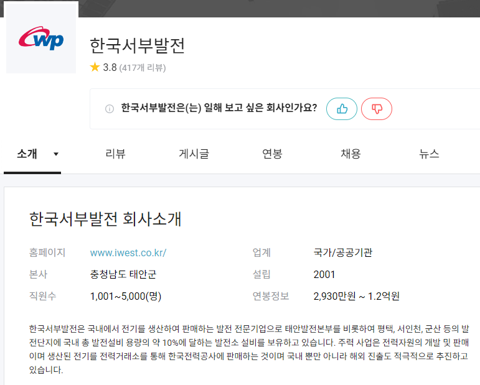
Task: View the 뉴스 tab
Action: pos(429,154)
